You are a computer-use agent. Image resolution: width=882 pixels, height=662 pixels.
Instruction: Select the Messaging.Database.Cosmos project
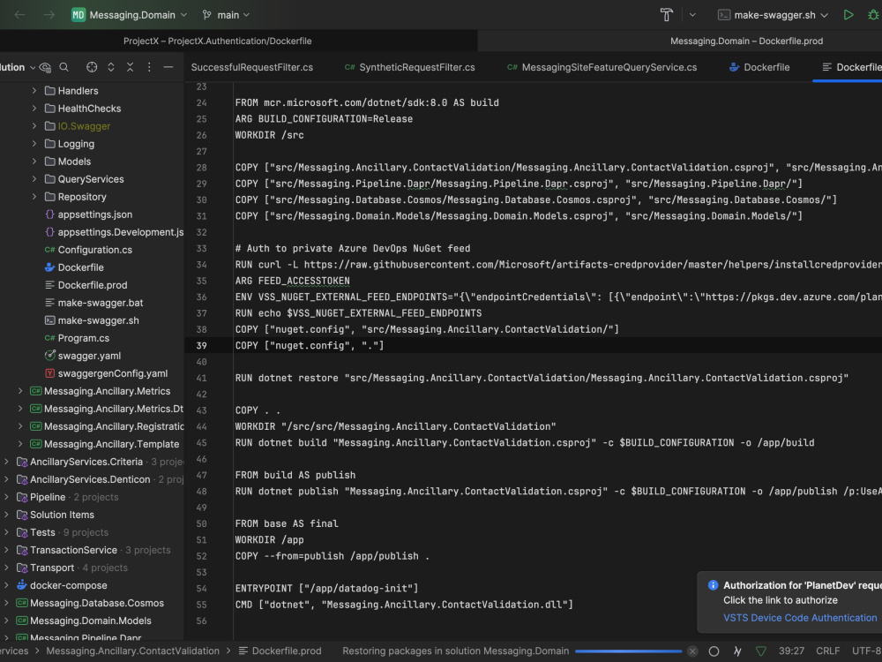pyautogui.click(x=90, y=603)
